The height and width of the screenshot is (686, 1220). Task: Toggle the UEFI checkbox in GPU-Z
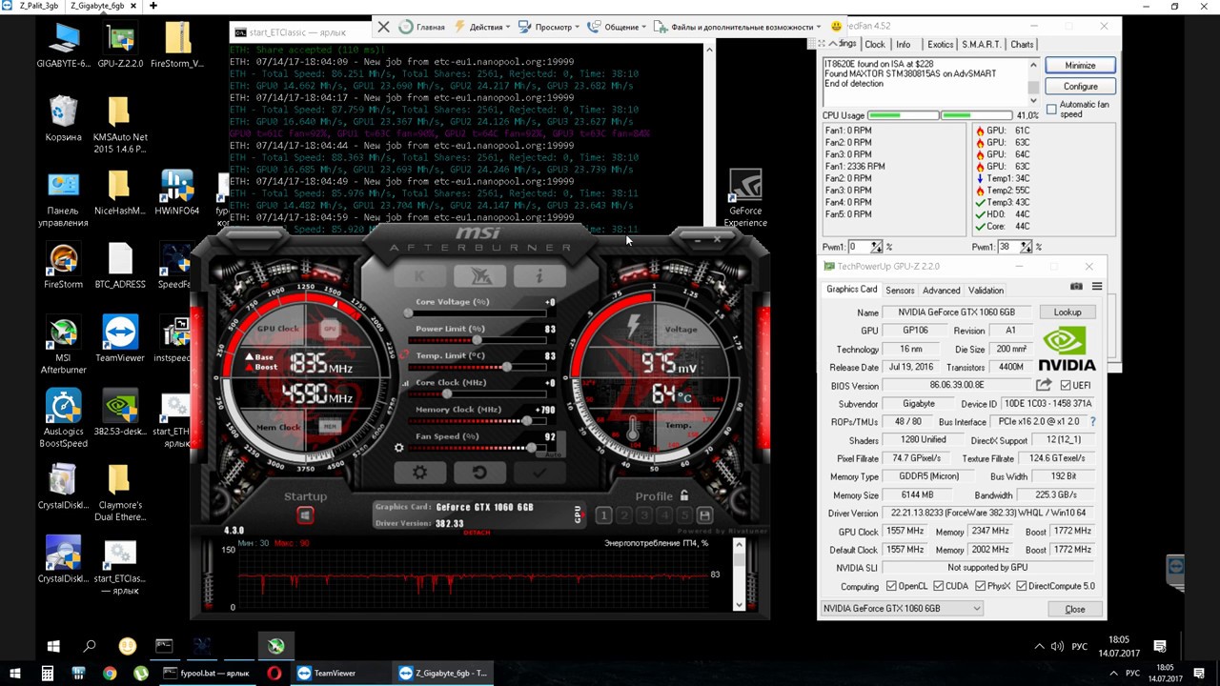point(1066,386)
